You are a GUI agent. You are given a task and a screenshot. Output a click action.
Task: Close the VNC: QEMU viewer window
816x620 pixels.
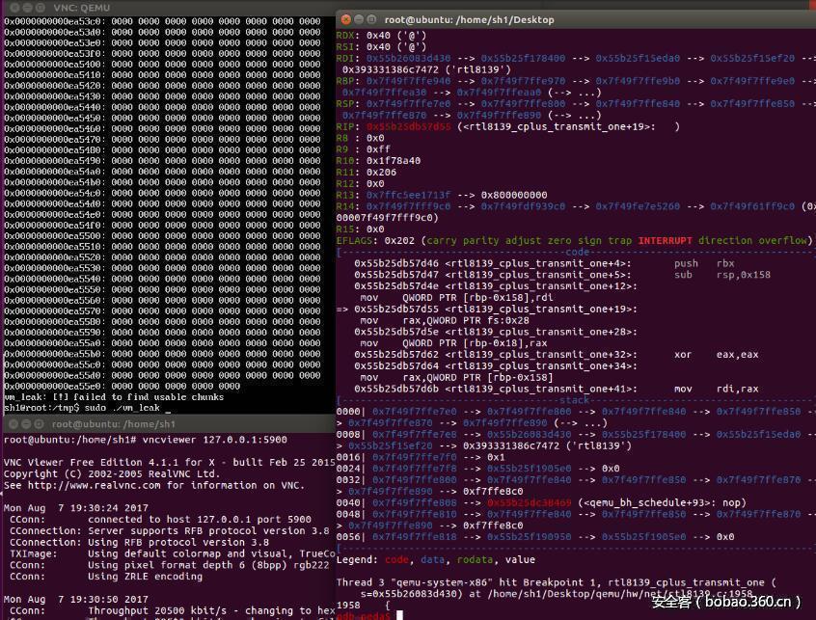(x=13, y=7)
